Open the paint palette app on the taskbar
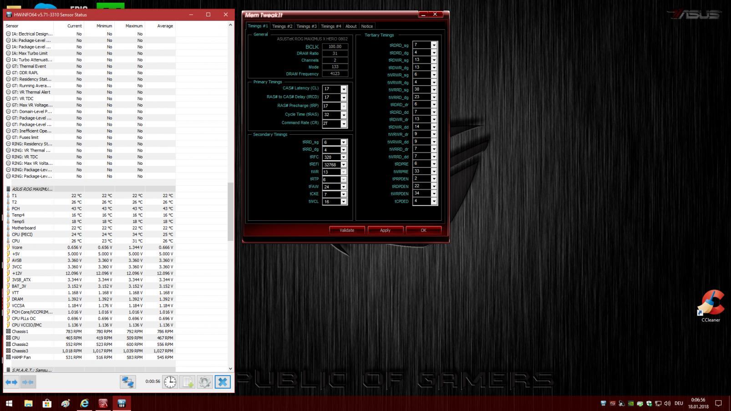This screenshot has width=731, height=411. (x=66, y=403)
